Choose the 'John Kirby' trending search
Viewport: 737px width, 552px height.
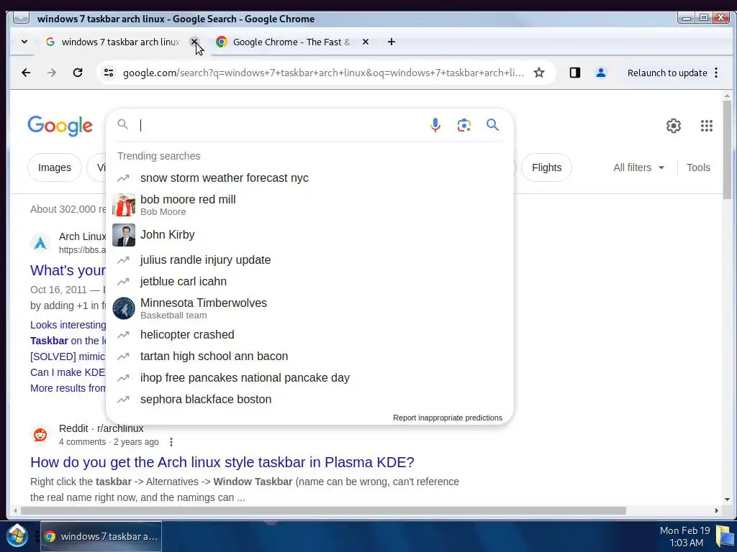tap(309, 235)
